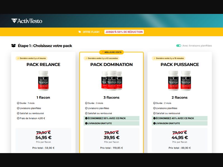The image size is (223, 167).
Task: Click 'Prix total : 59,90 €'
Action: coord(43,148)
